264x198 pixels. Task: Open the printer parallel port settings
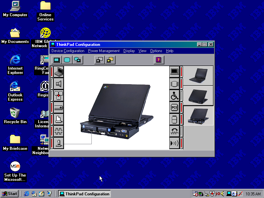58,119
